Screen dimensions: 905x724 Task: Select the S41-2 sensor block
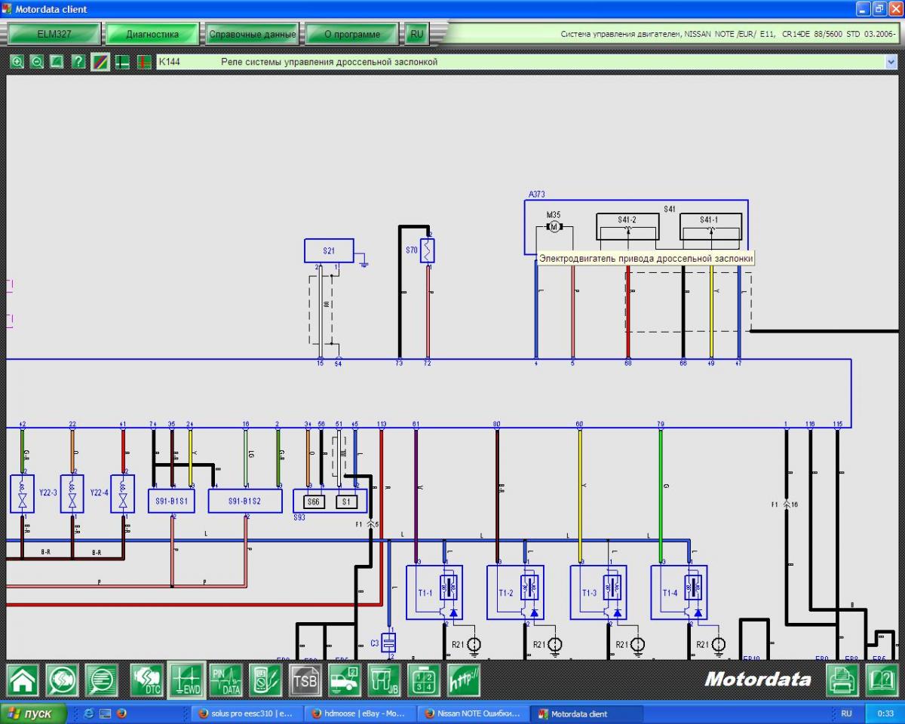pyautogui.click(x=627, y=226)
